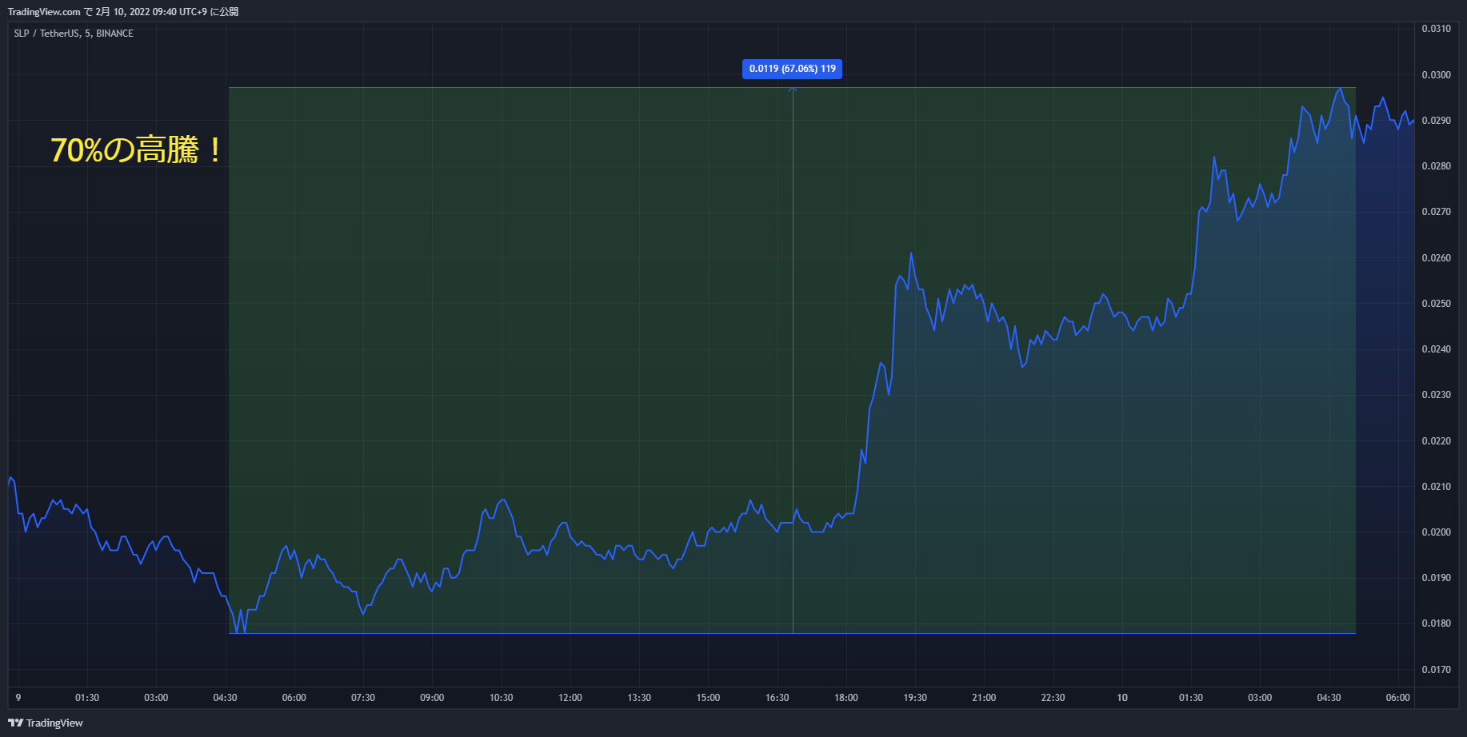The height and width of the screenshot is (737, 1467).
Task: Click the 0.0230 price axis label
Action: click(1436, 395)
